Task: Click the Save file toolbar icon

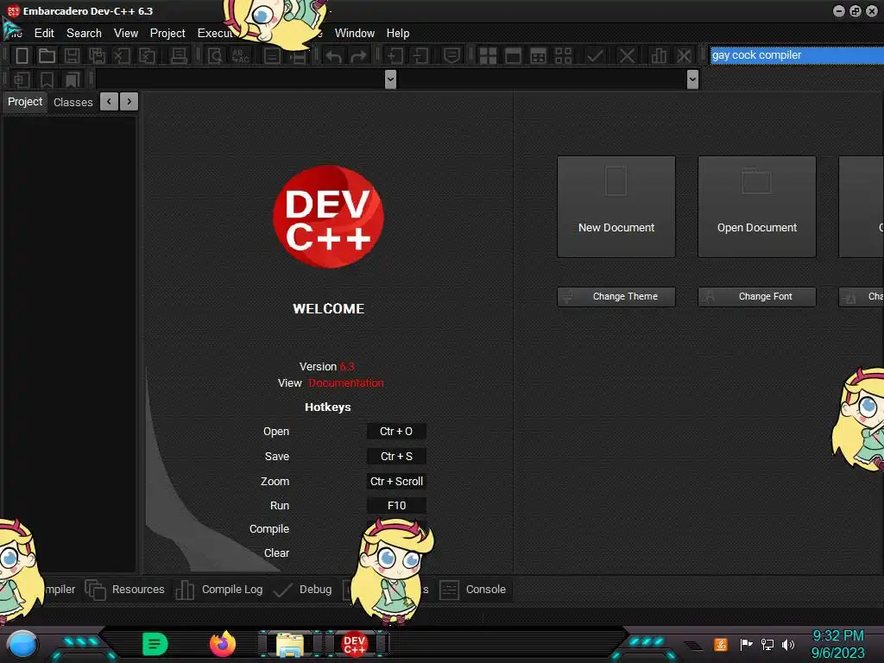Action: coord(72,55)
